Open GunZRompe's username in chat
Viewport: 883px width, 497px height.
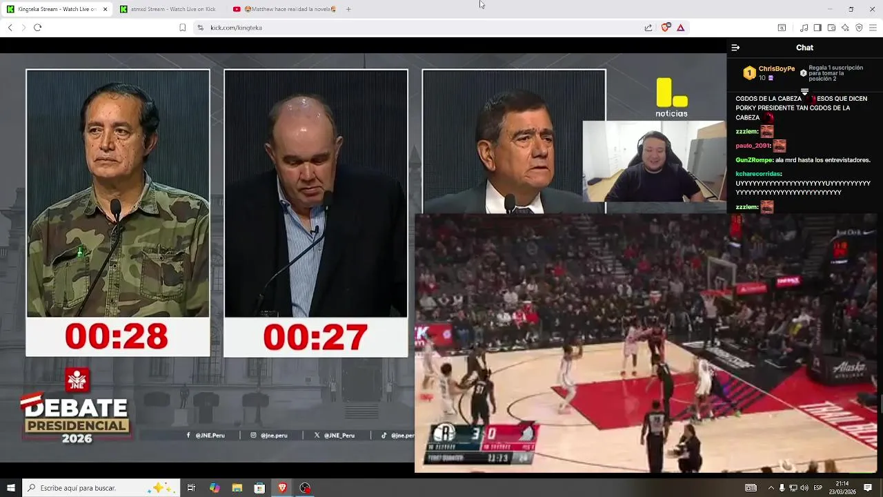click(x=753, y=160)
